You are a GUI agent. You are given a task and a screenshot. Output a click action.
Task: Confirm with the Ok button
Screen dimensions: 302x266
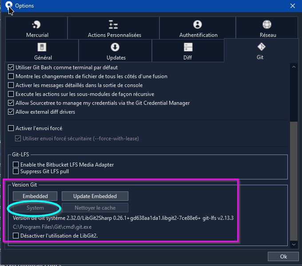coord(283,257)
